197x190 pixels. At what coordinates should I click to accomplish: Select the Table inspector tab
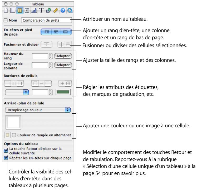click(19, 10)
